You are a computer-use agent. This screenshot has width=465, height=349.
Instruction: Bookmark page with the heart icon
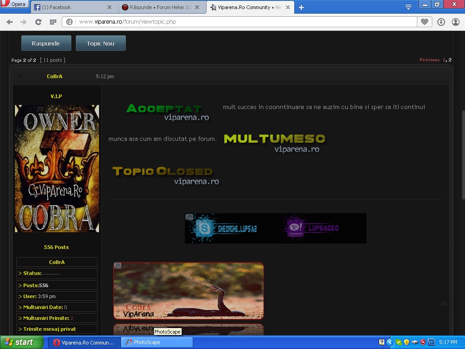[425, 22]
